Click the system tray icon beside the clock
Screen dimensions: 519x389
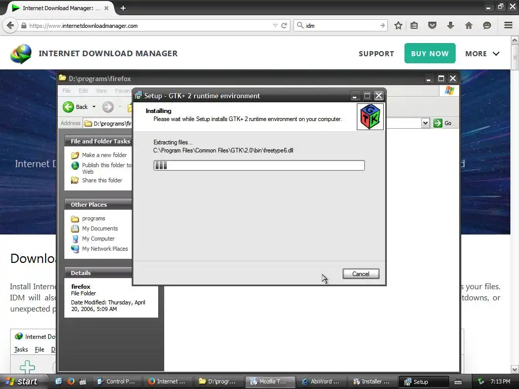(481, 382)
